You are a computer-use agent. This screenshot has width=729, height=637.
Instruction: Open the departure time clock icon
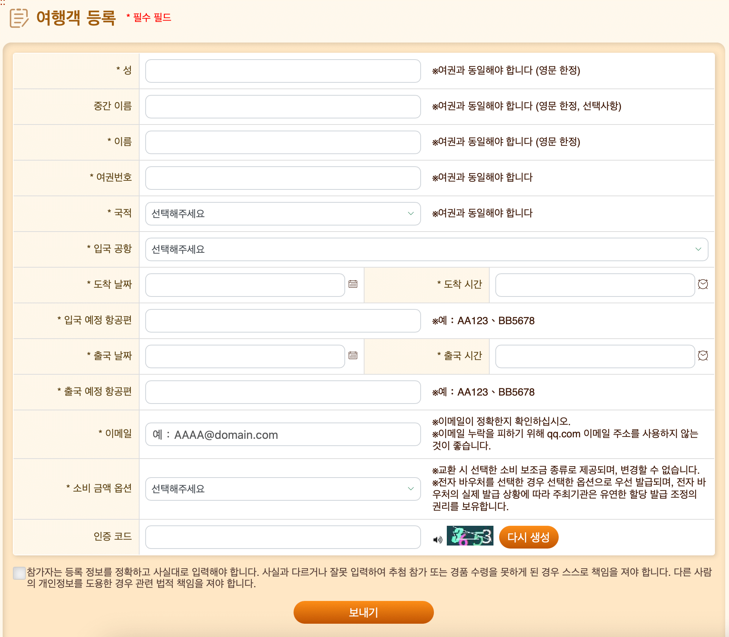pos(703,355)
